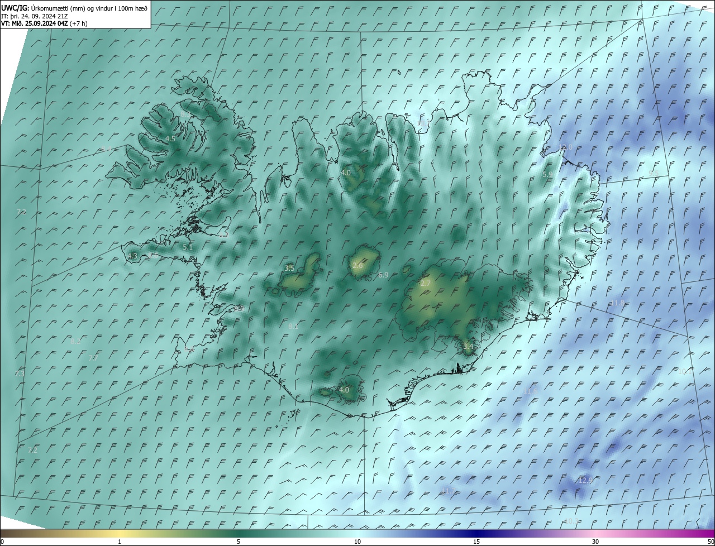Click the 8.4 value west of the Westfjords
Image resolution: width=715 pixels, height=546 pixels.
click(x=106, y=149)
